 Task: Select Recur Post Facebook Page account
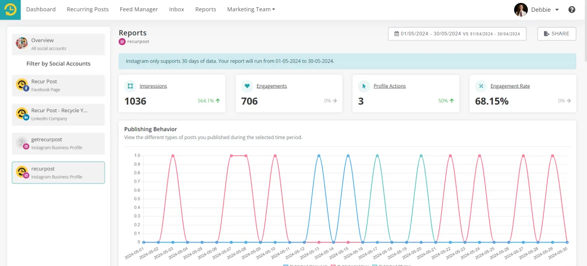(58, 85)
